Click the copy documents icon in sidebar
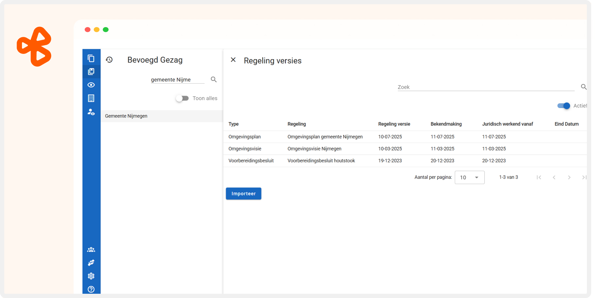Viewport: 603px width, 298px height. click(x=91, y=58)
